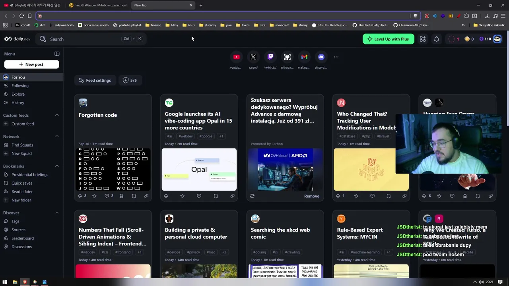509x286 pixels.
Task: Click the daily.dev logo
Action: [17, 39]
